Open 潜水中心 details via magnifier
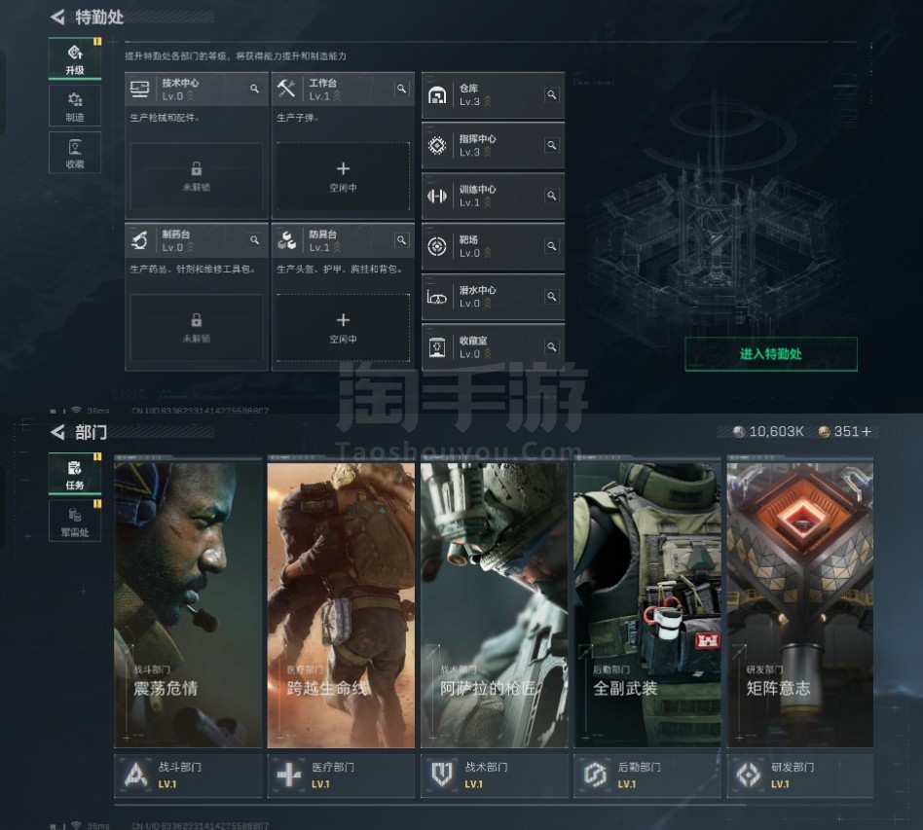923x830 pixels. 552,297
